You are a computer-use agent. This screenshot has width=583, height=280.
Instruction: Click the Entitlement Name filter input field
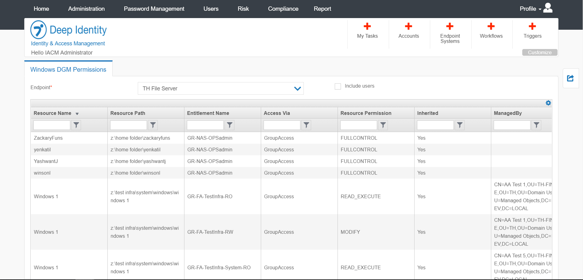coord(205,125)
